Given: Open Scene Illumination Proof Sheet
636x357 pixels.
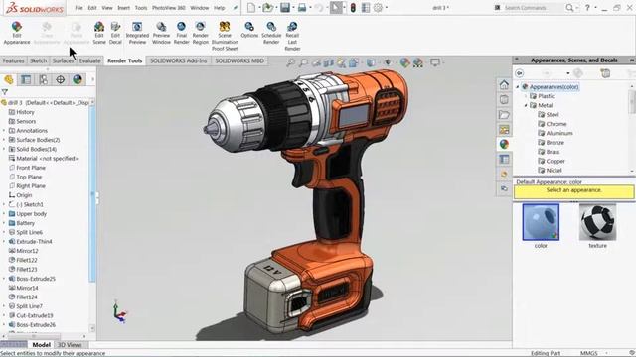Looking at the screenshot, I should click(225, 37).
